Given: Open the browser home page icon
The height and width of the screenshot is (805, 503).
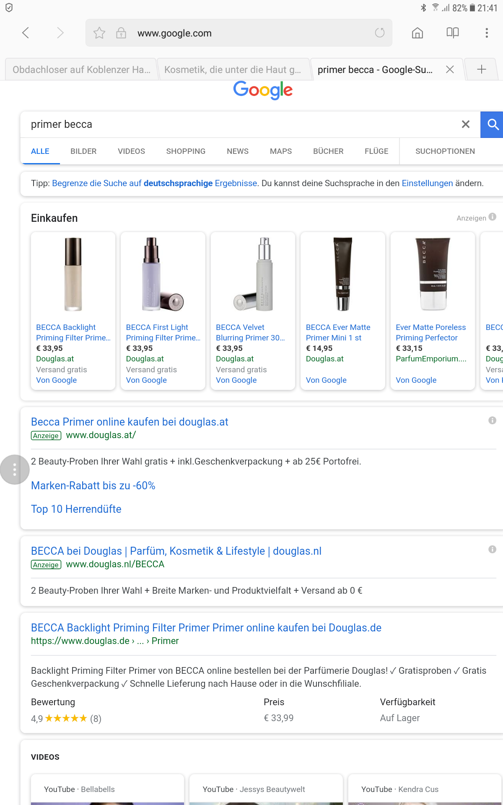Looking at the screenshot, I should (x=417, y=33).
